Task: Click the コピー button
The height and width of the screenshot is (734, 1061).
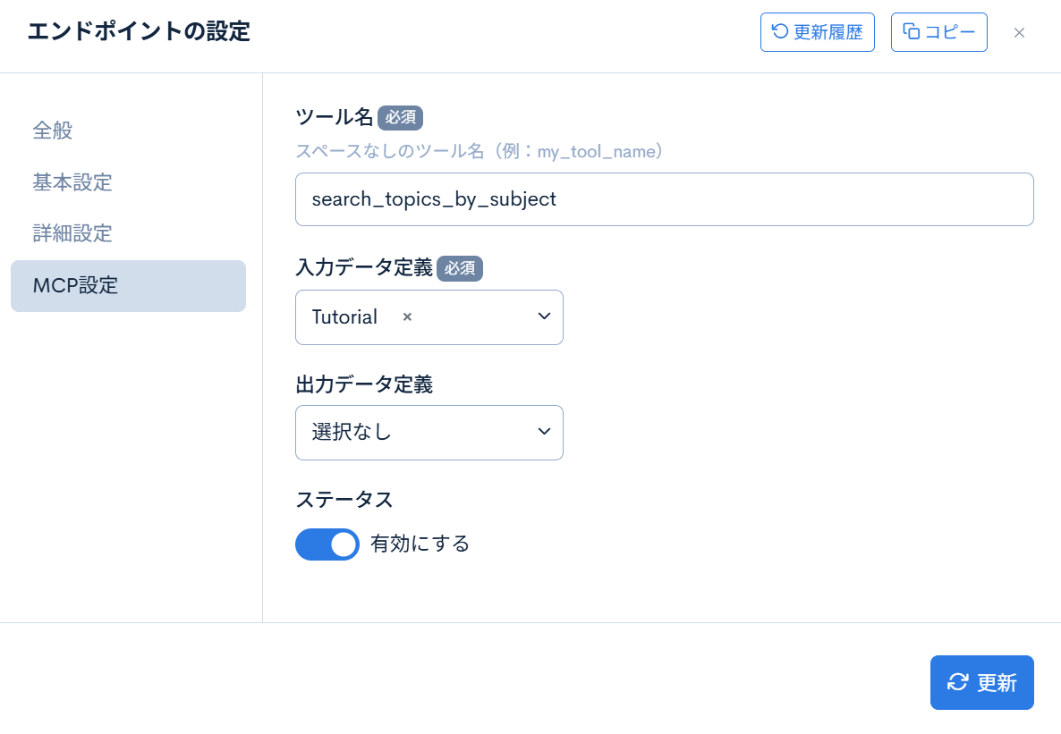Action: pos(938,31)
